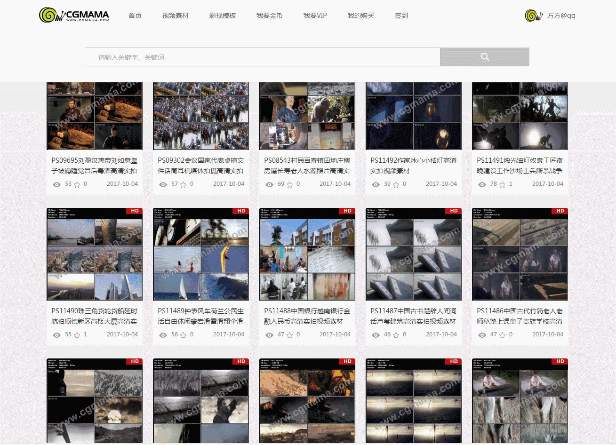This screenshot has height=445, width=616.
Task: Click the 签到 link
Action: point(401,15)
